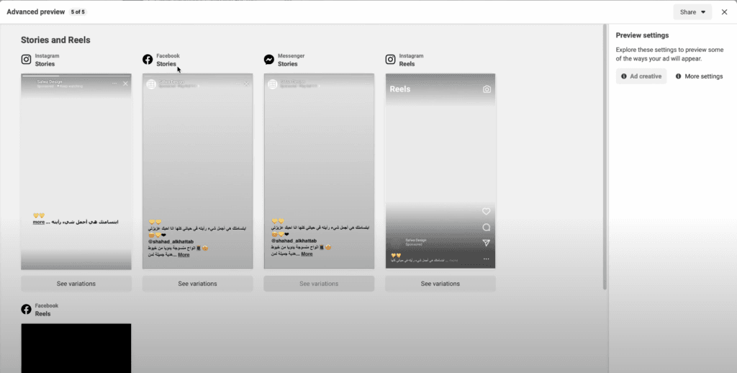Click the Facebook logo next to Facebook Reels

point(26,310)
